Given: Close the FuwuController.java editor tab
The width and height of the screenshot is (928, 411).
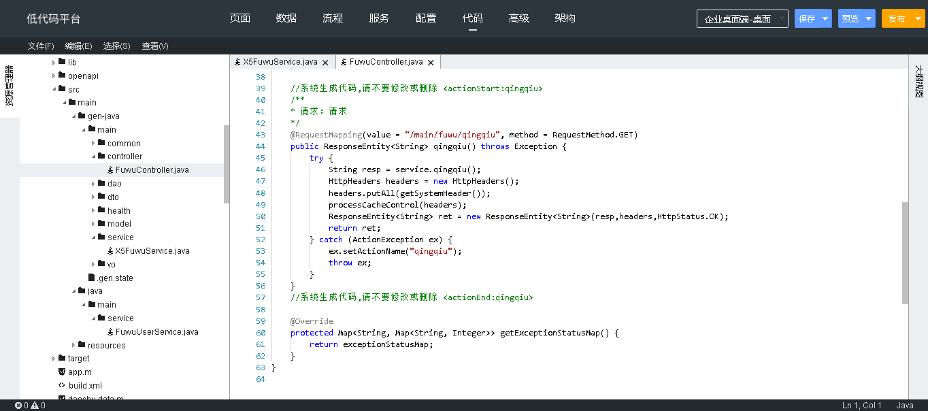Looking at the screenshot, I should point(431,63).
